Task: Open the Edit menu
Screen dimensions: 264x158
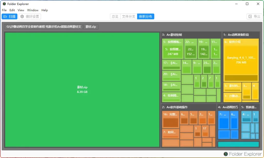Action: [x=12, y=10]
